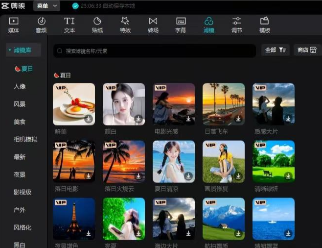Select the 相机模拟 category
The width and height of the screenshot is (322, 248).
(x=25, y=139)
